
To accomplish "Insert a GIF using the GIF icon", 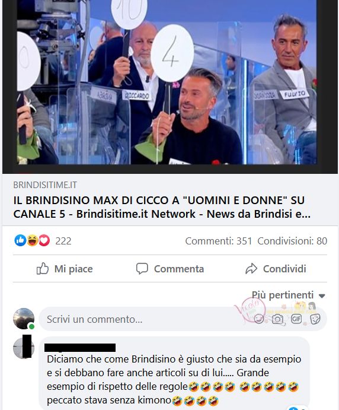I will 296,319.
